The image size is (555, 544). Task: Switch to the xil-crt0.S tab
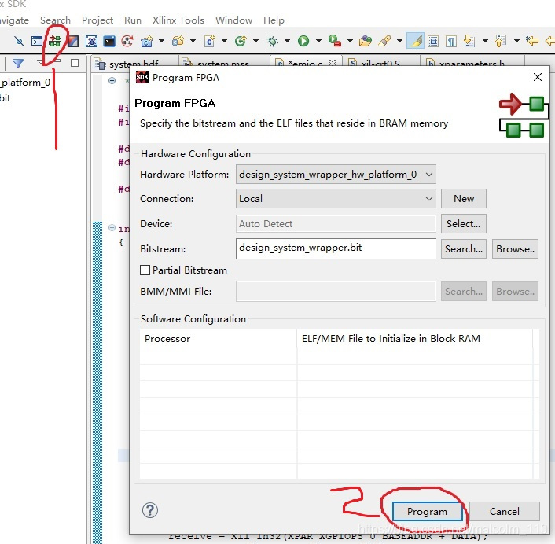[x=380, y=64]
